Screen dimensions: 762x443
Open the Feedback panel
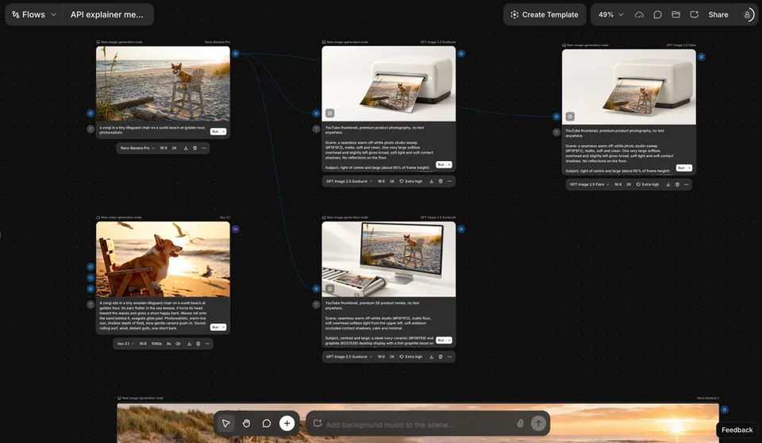click(737, 430)
